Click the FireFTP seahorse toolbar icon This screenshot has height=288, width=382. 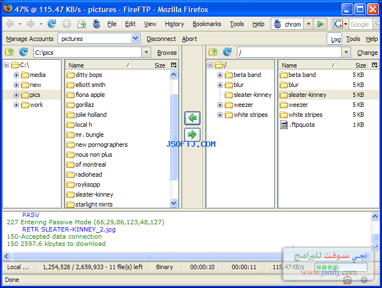pos(96,24)
